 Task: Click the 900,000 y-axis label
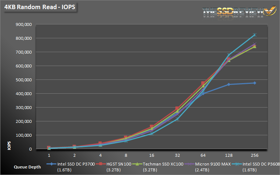(24, 24)
